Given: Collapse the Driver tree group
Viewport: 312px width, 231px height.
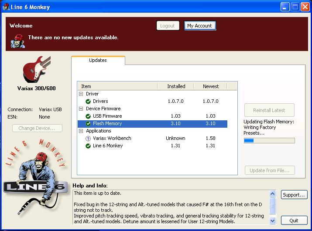Looking at the screenshot, I should [81, 94].
